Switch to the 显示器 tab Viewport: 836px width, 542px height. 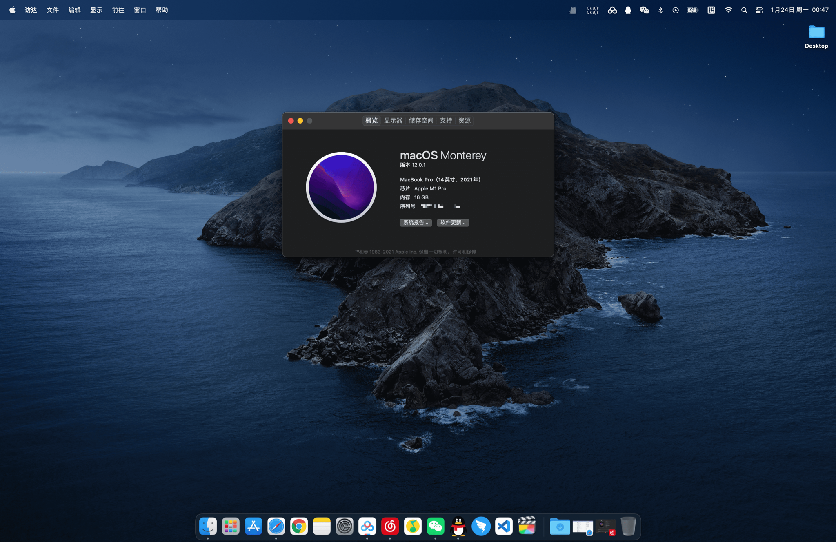[393, 121]
